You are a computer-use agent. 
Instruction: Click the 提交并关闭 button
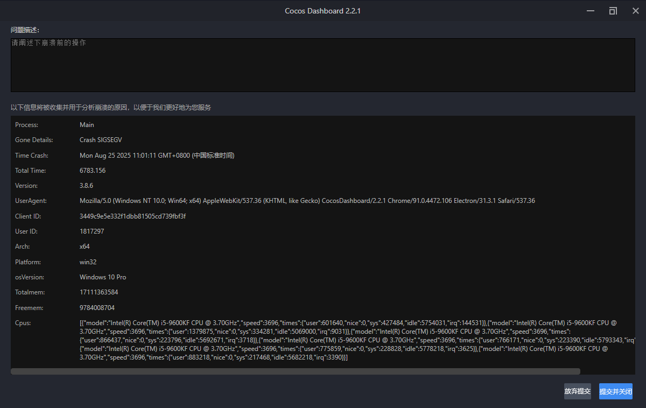click(616, 391)
